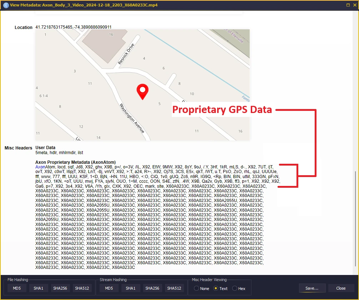Click the Misc Header Viewing group label

coord(209,280)
